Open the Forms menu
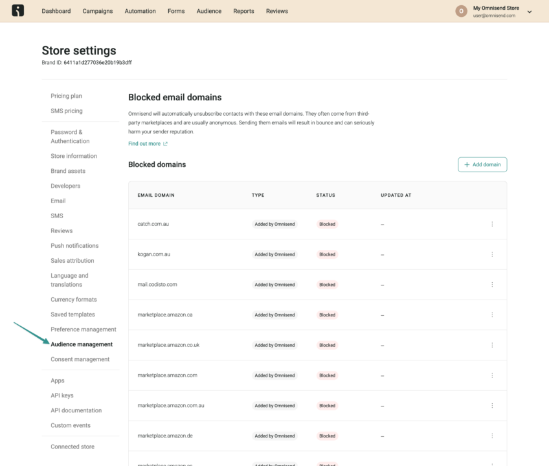 (176, 11)
